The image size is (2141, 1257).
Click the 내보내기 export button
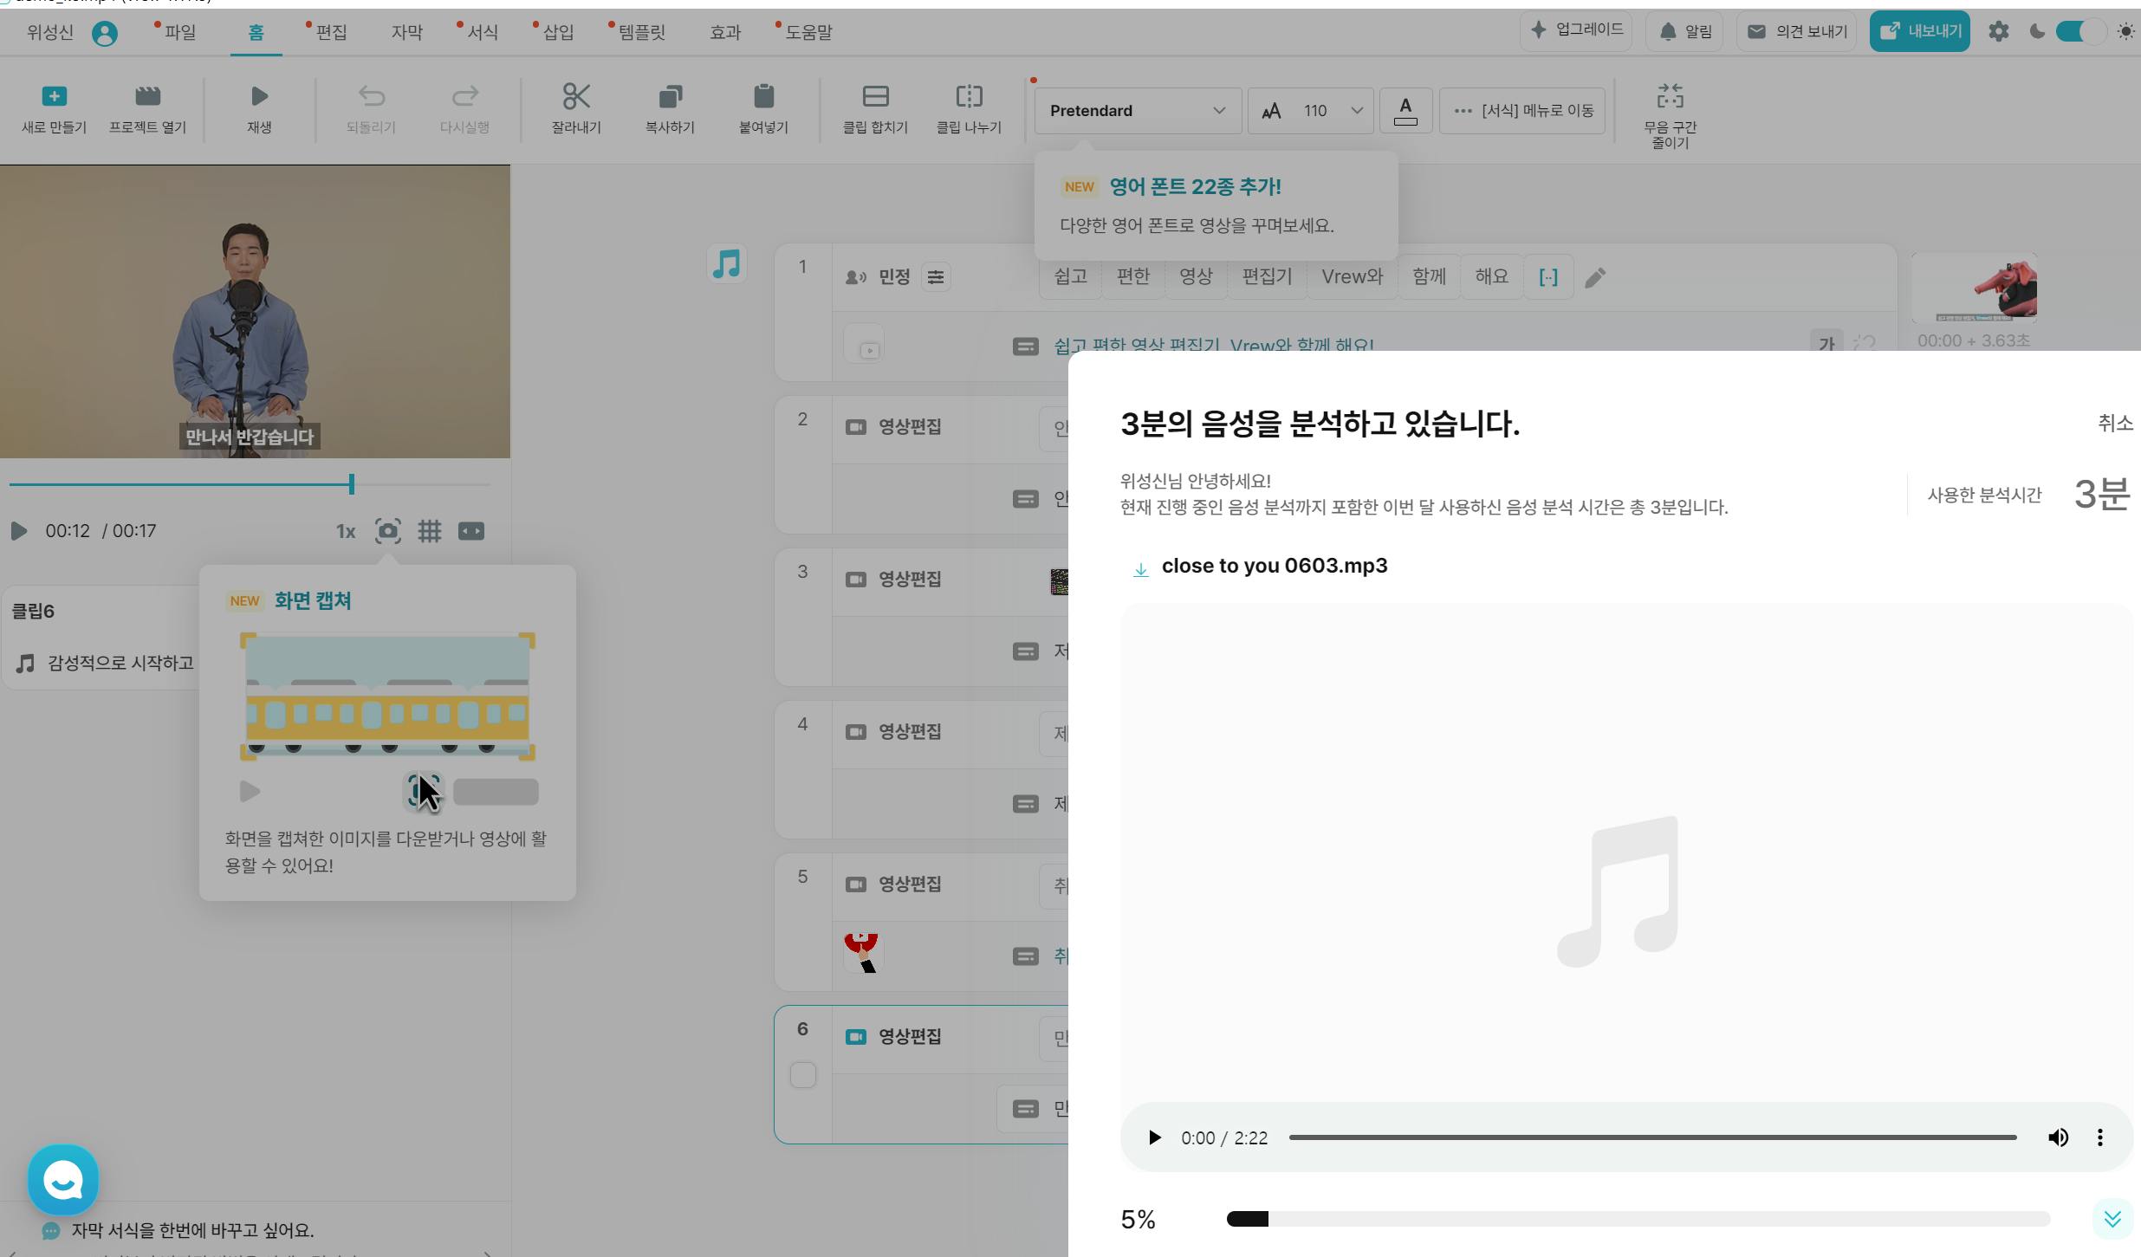pos(1918,32)
